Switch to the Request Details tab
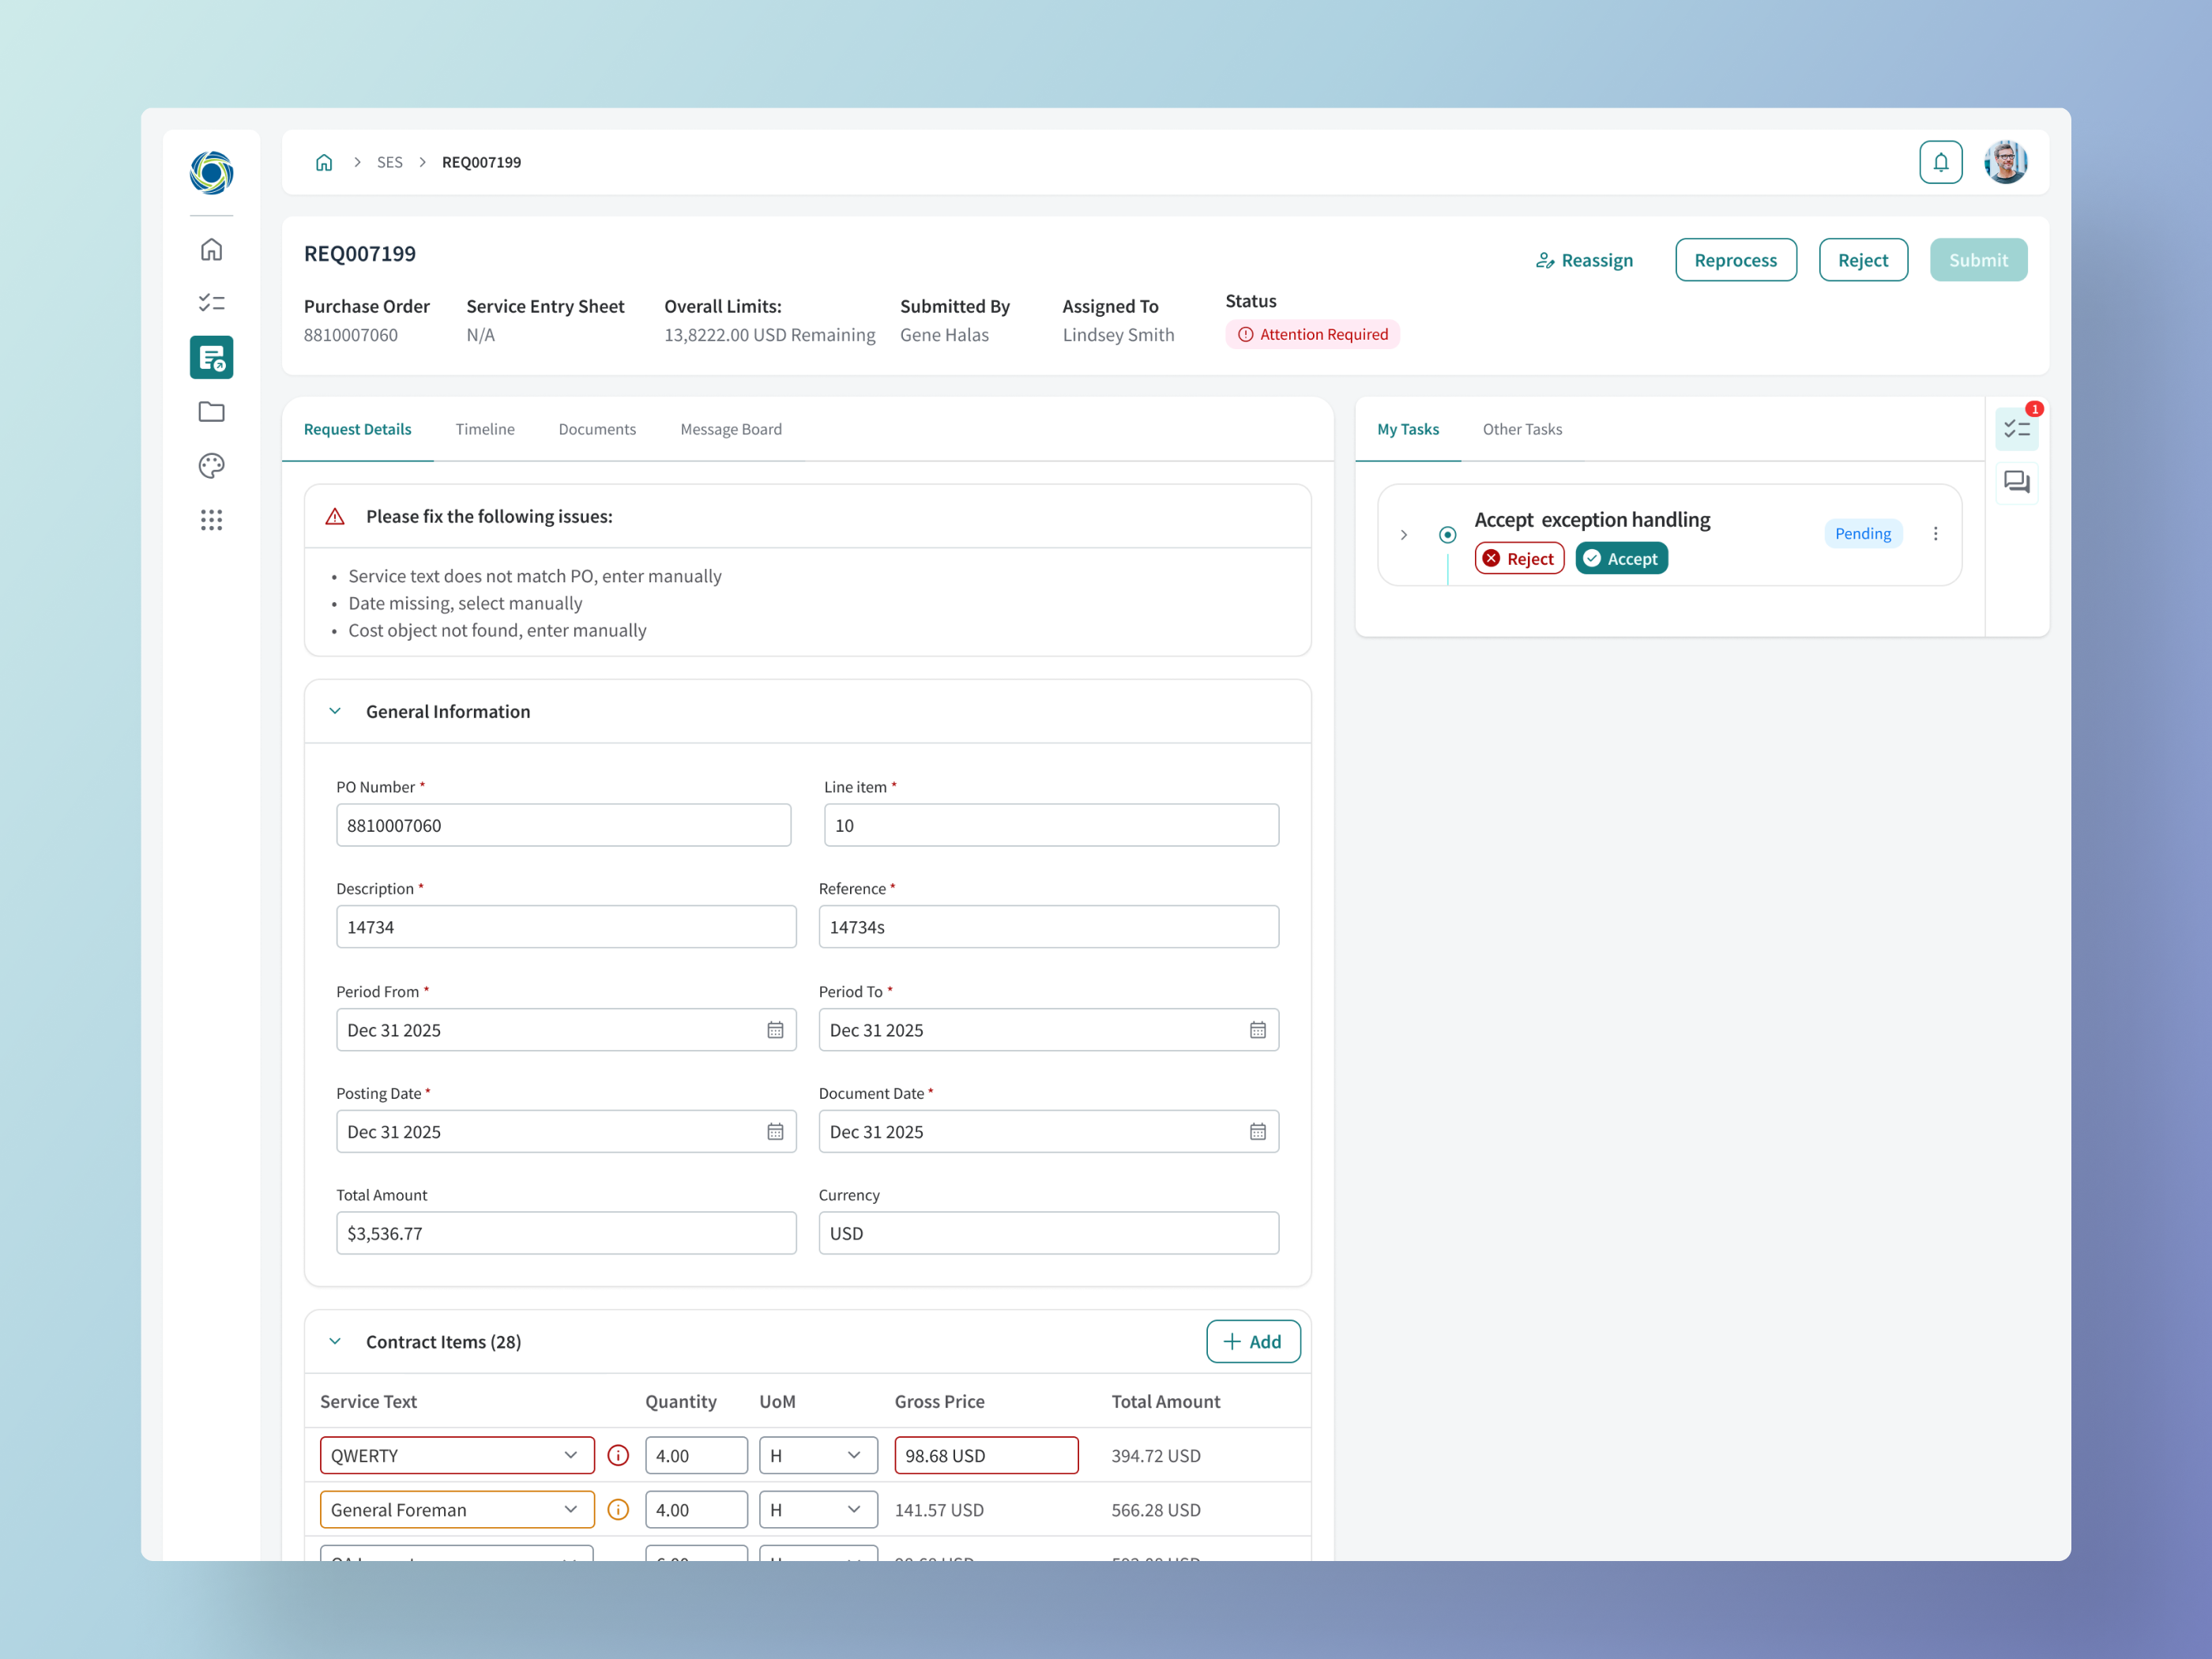 (357, 429)
